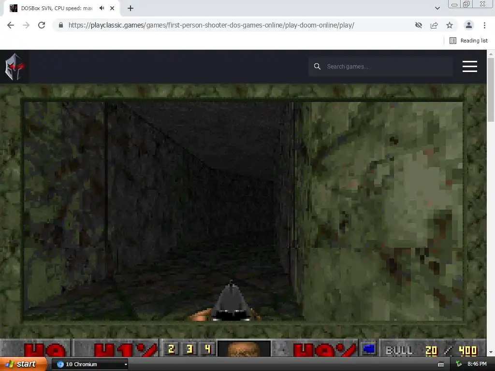Click the share page icon
This screenshot has height=371, width=495.
point(434,25)
